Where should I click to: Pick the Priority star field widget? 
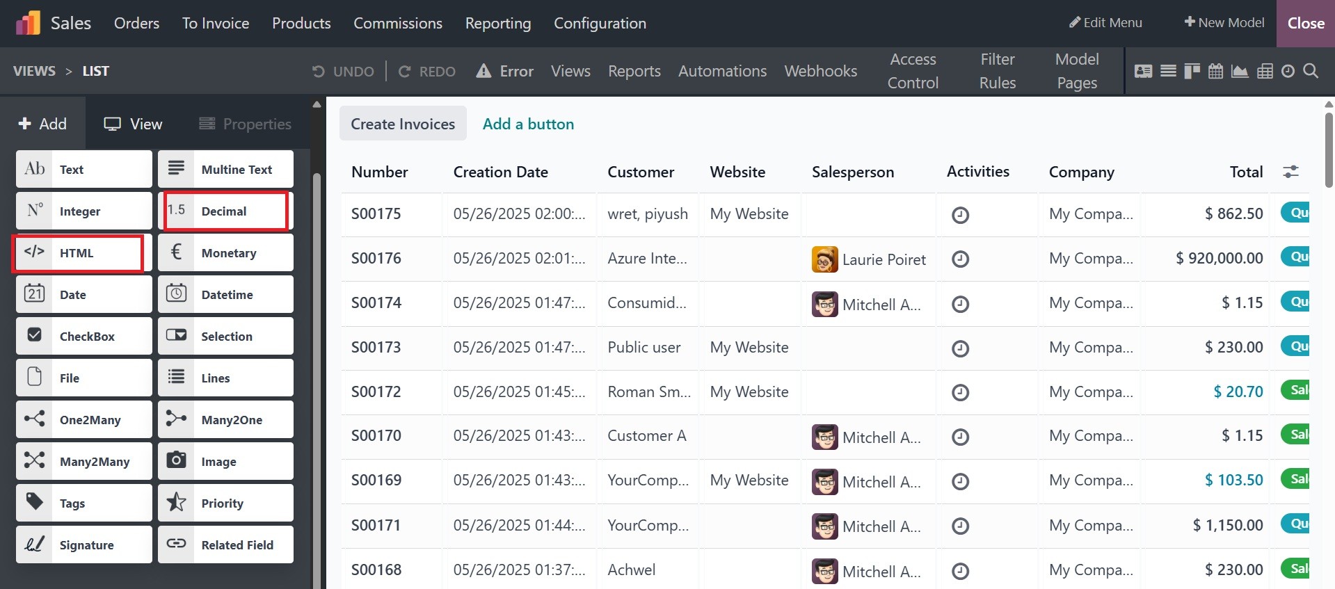[225, 503]
